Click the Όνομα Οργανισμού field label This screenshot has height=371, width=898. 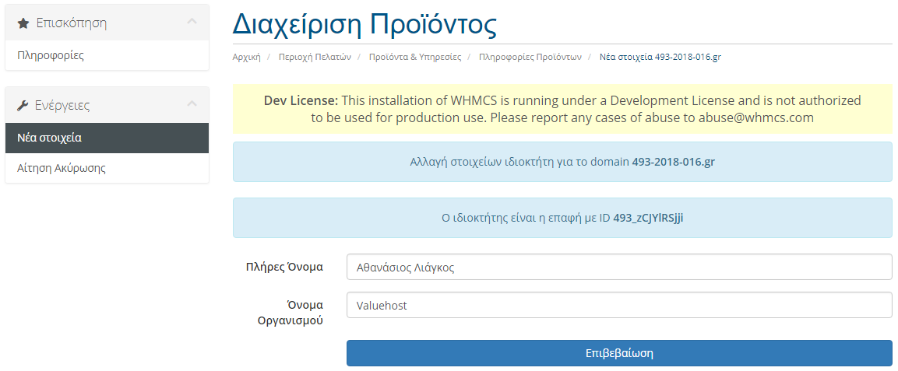290,312
